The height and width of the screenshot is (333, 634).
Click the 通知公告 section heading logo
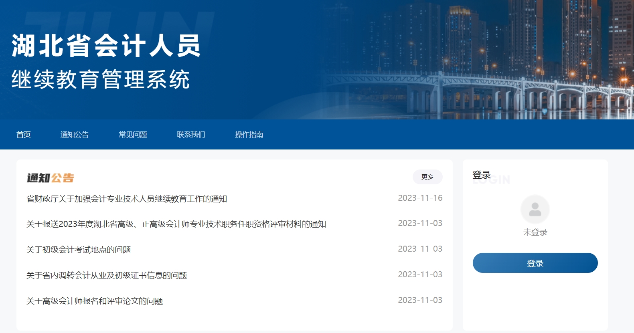(51, 178)
